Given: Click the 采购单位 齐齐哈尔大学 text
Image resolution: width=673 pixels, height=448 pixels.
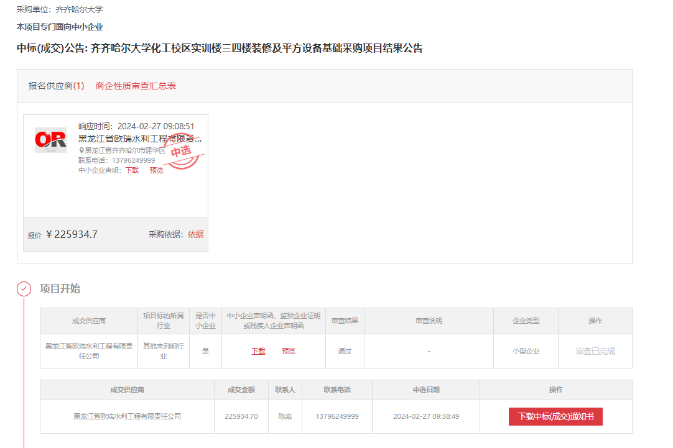Looking at the screenshot, I should tap(60, 10).
